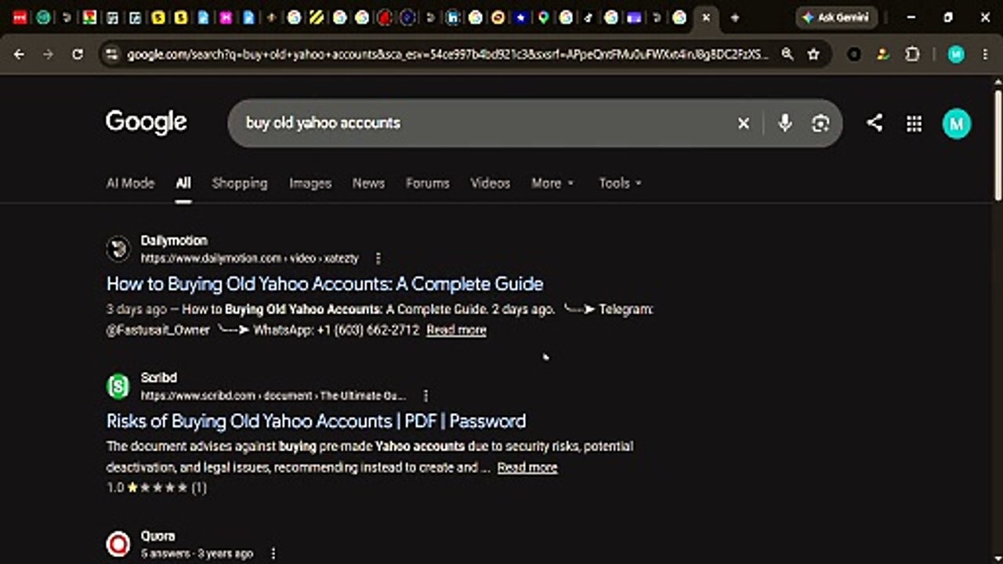Switch to Shopping results
Image resolution: width=1003 pixels, height=564 pixels.
tap(240, 183)
